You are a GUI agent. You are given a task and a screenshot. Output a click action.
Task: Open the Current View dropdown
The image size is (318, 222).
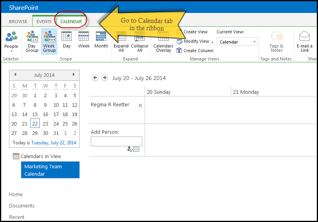pos(237,42)
